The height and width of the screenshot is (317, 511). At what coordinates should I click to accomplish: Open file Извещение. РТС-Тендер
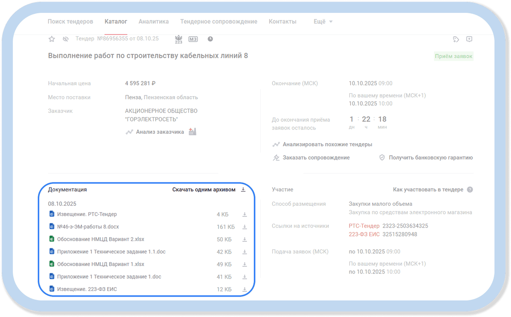point(87,214)
